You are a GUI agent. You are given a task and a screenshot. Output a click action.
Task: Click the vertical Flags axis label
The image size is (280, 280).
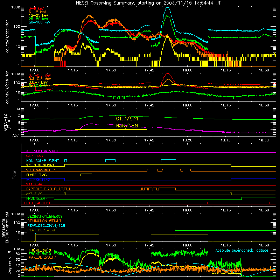pos(14,175)
